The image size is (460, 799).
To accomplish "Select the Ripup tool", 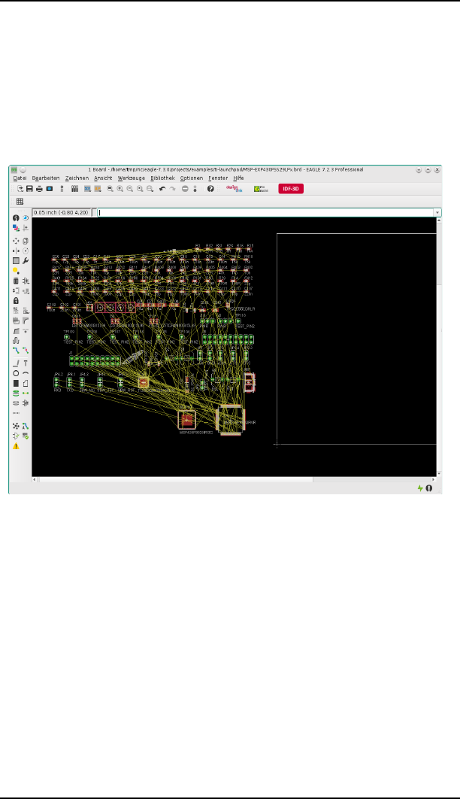I will (26, 351).
